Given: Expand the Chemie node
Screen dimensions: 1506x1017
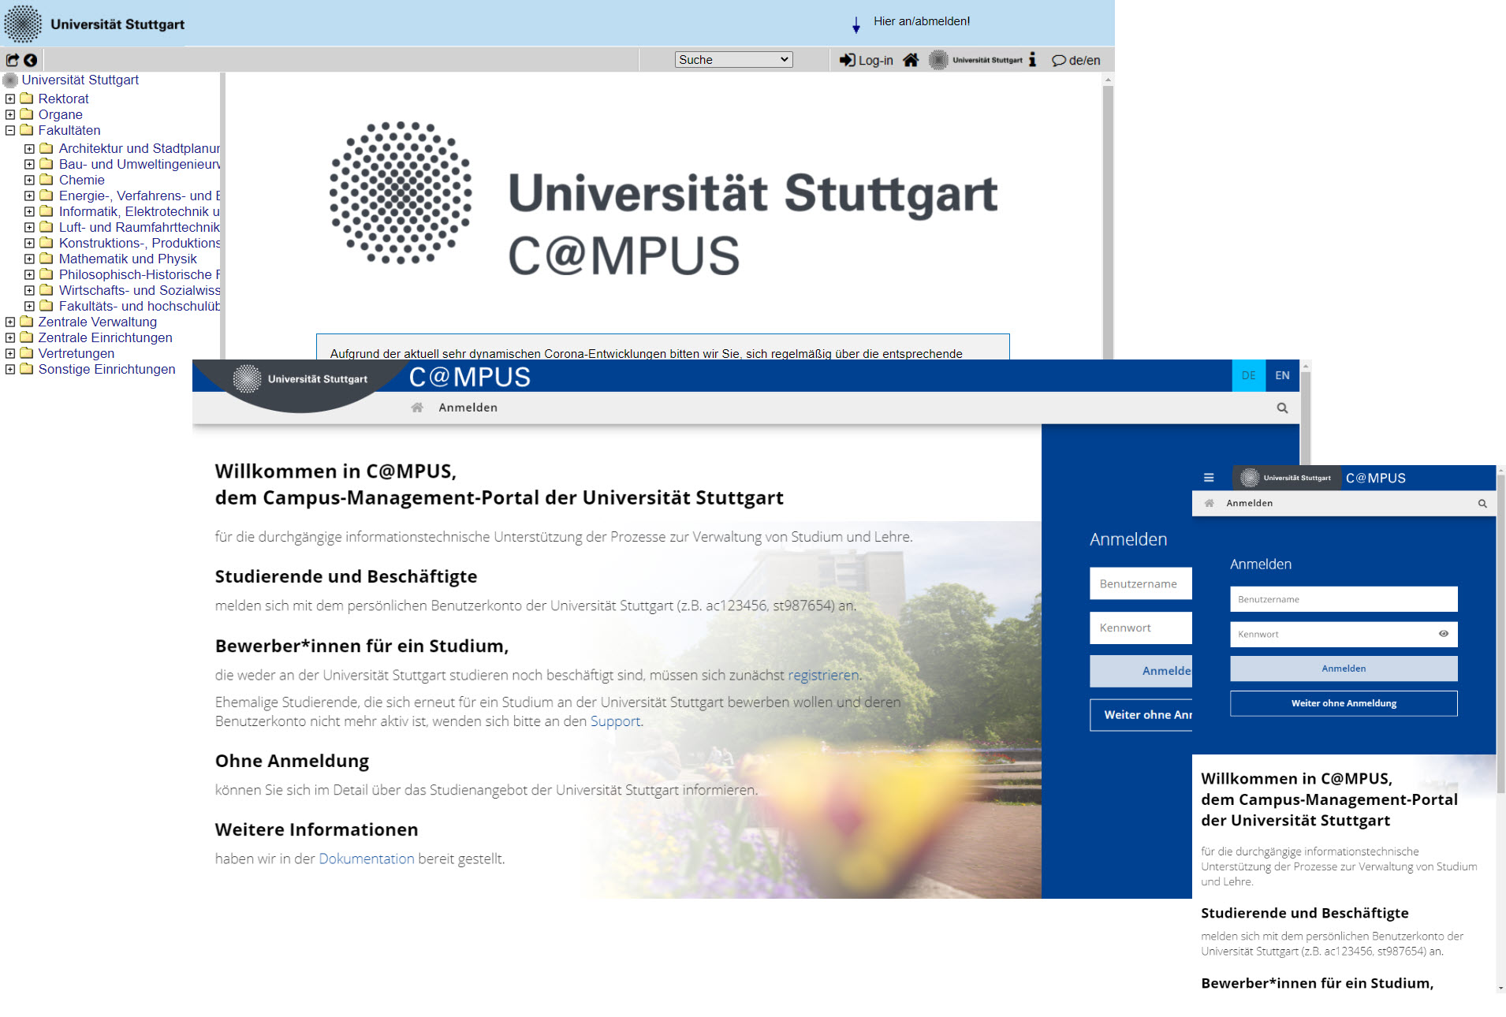Looking at the screenshot, I should click(x=29, y=180).
